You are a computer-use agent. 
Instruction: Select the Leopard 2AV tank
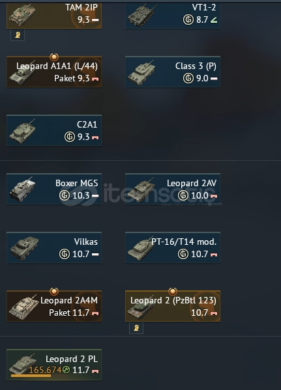(x=173, y=189)
